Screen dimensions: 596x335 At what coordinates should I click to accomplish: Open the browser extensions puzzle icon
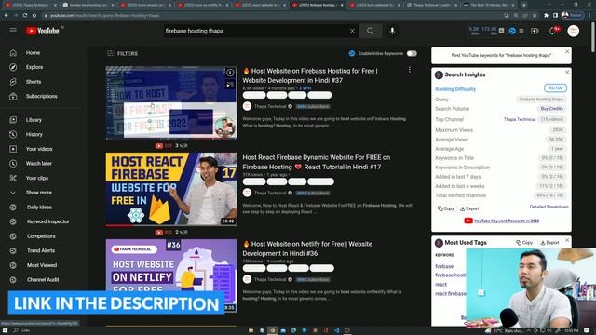[x=547, y=15]
